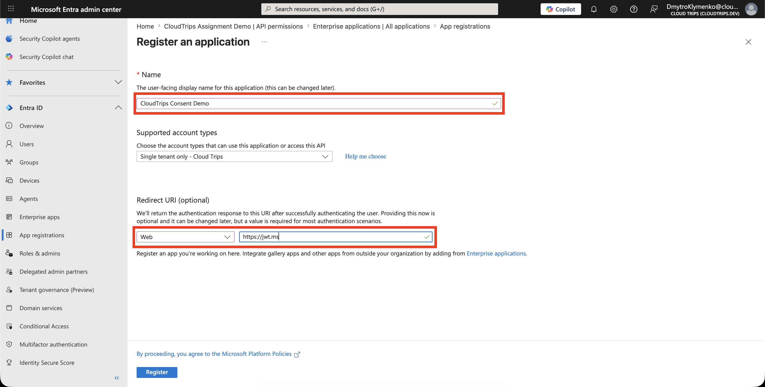The image size is (765, 387).
Task: Click the Security Copilot agents icon
Action: point(9,39)
